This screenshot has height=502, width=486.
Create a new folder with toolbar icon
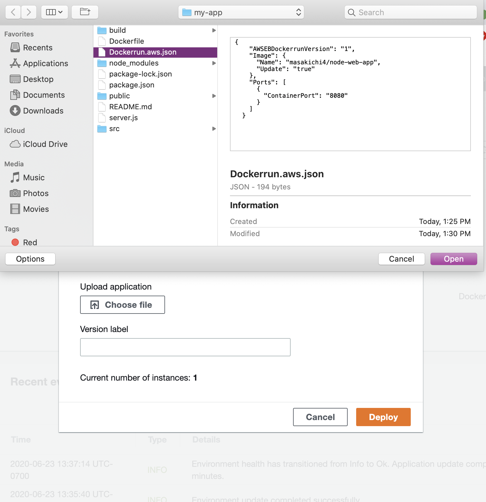pyautogui.click(x=85, y=12)
